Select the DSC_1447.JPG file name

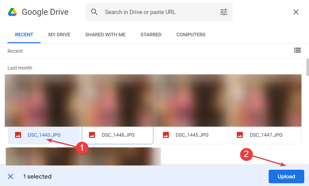point(266,135)
